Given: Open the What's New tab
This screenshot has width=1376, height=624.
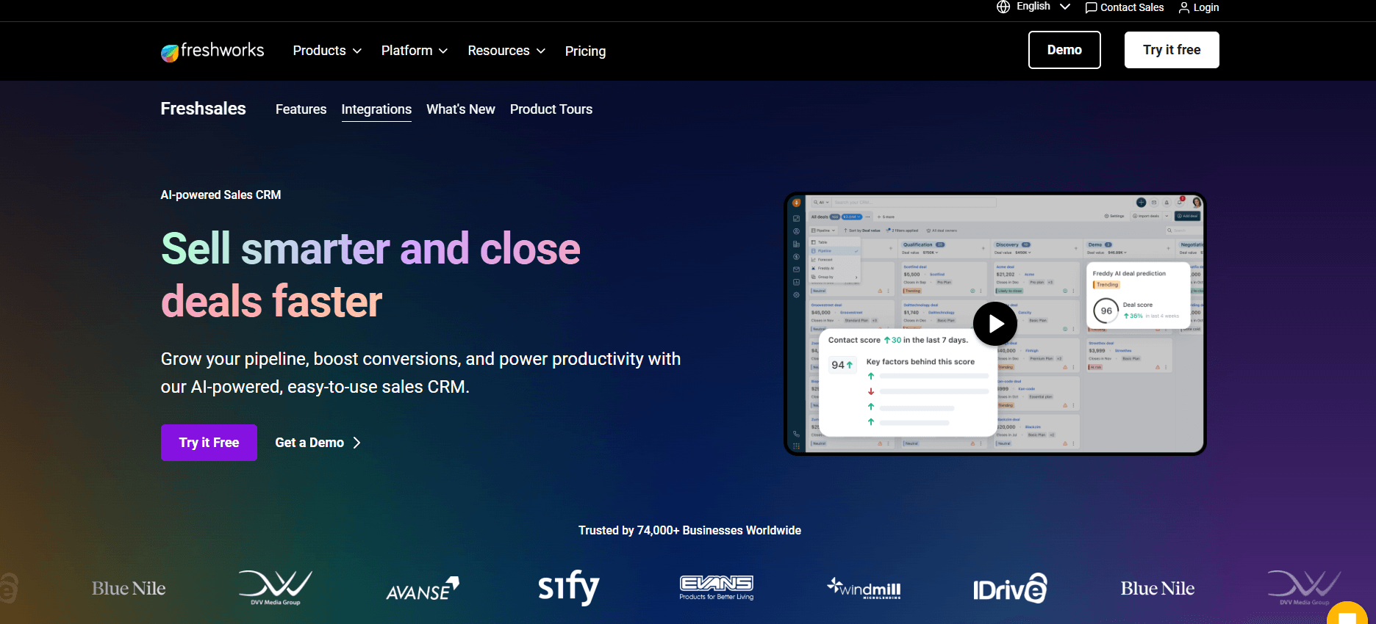Looking at the screenshot, I should pyautogui.click(x=461, y=109).
